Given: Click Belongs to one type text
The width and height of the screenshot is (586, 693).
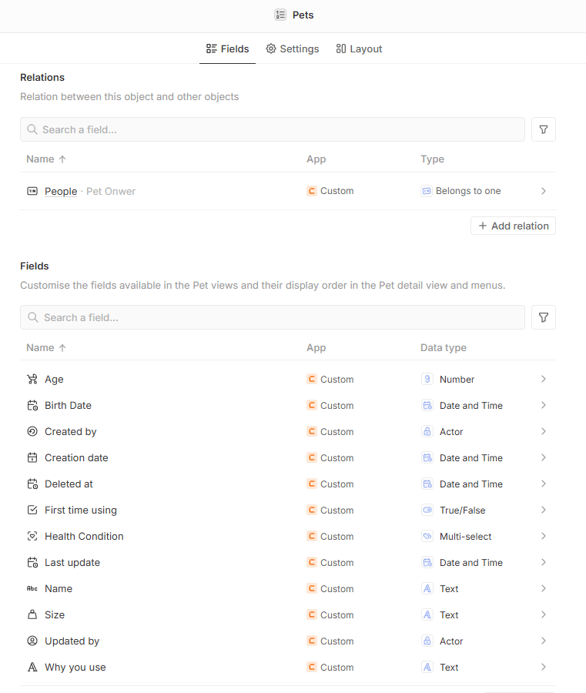Looking at the screenshot, I should point(468,191).
